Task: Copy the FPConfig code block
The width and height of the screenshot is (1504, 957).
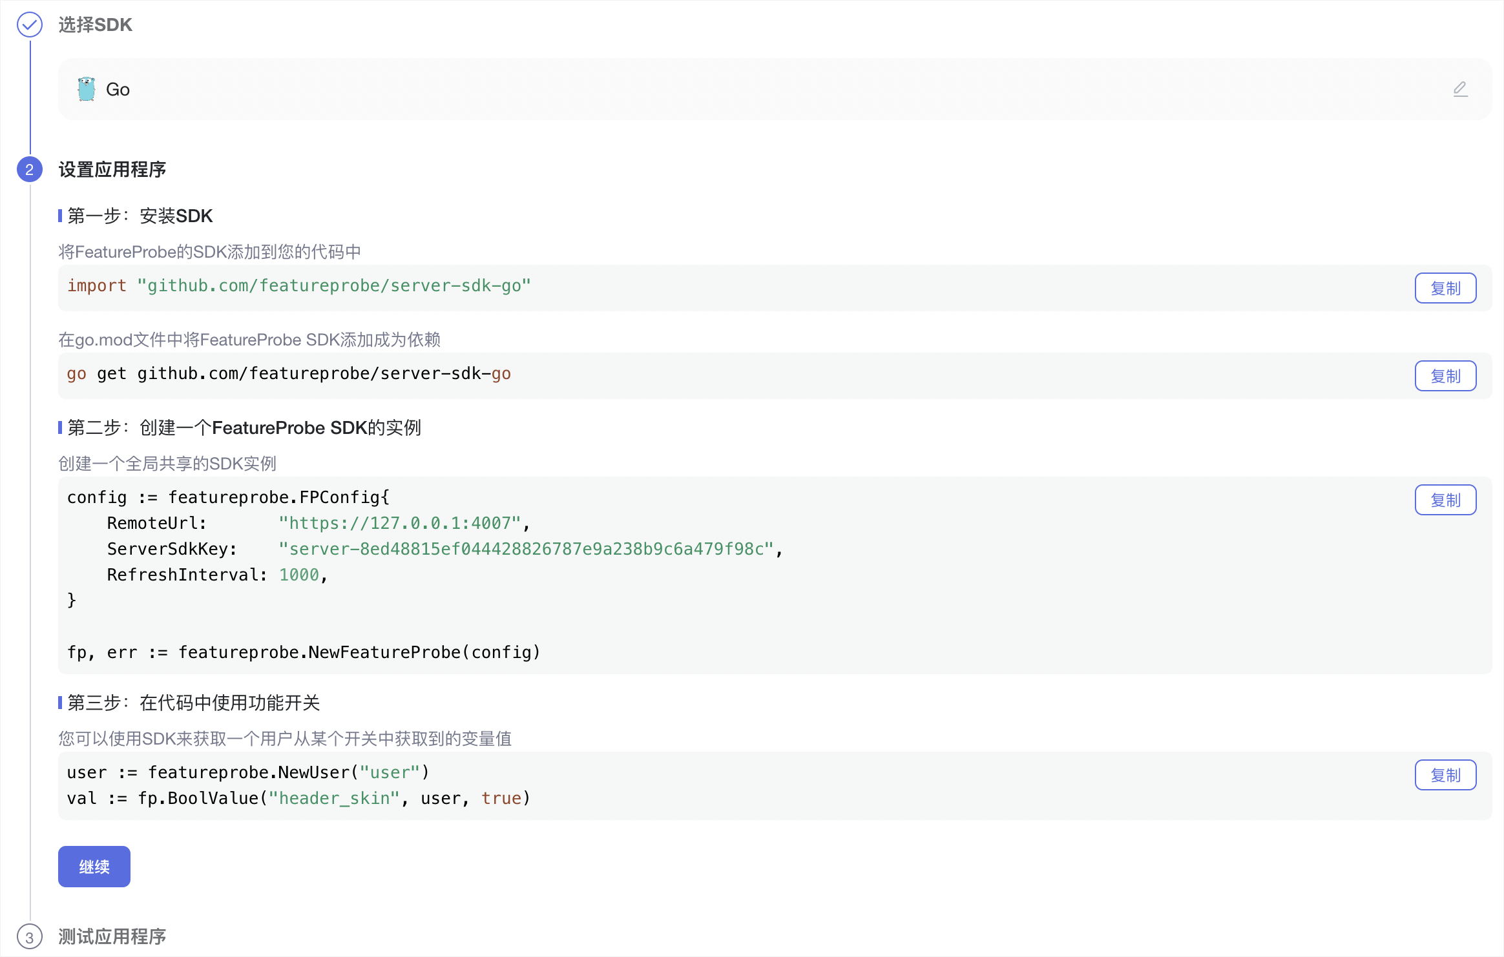Action: pyautogui.click(x=1445, y=500)
